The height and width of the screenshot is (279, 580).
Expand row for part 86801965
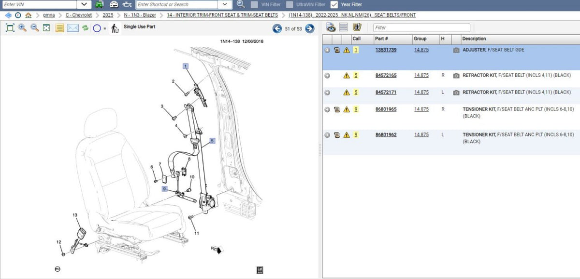point(327,109)
